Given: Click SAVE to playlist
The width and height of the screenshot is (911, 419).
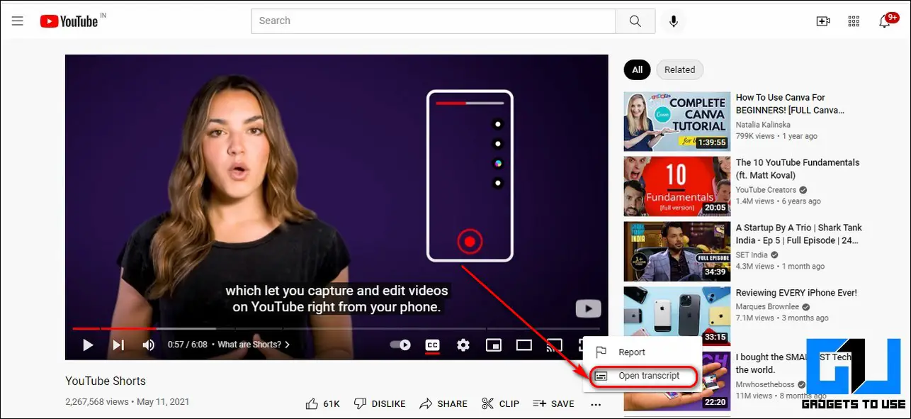Looking at the screenshot, I should tap(553, 403).
